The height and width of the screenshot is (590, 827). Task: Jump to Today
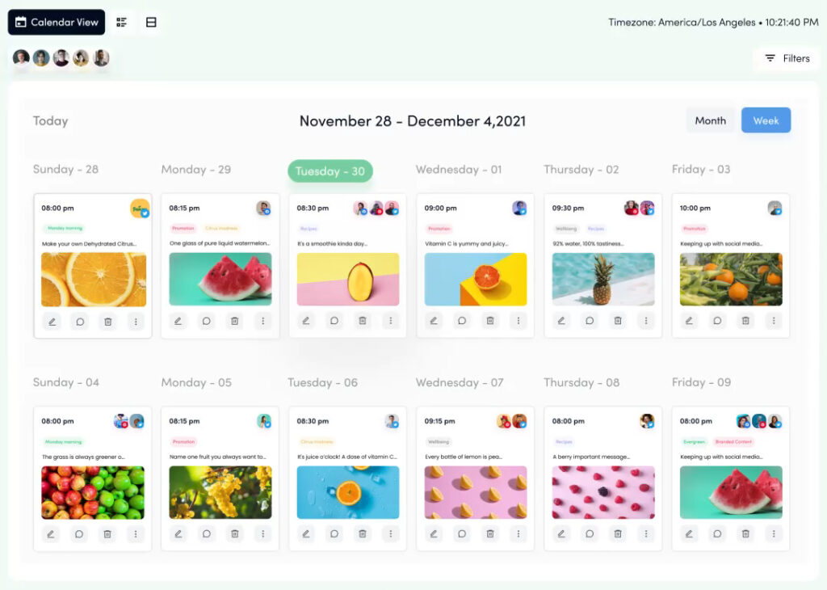pos(51,121)
